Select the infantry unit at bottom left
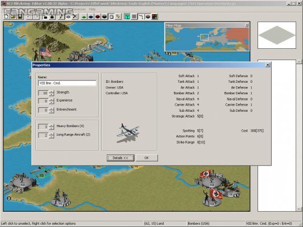Viewport: 303px width, 227px height. coord(60,198)
